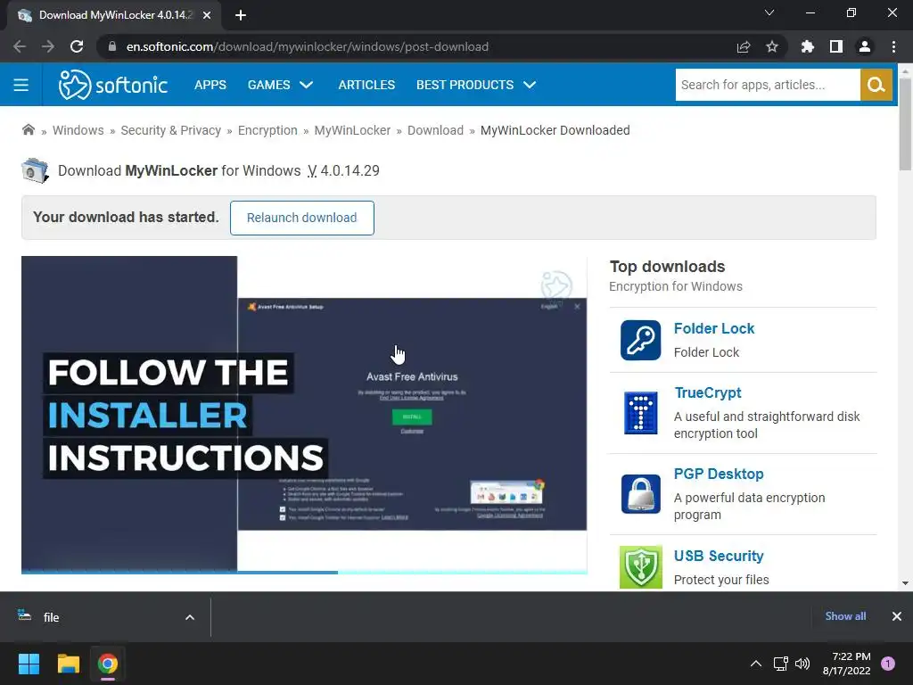Screen dimensions: 913x685
Task: Open the tab search chevron
Action: [769, 12]
